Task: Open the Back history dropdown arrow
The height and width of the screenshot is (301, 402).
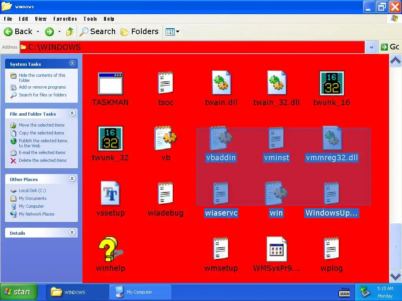Action: click(38, 31)
